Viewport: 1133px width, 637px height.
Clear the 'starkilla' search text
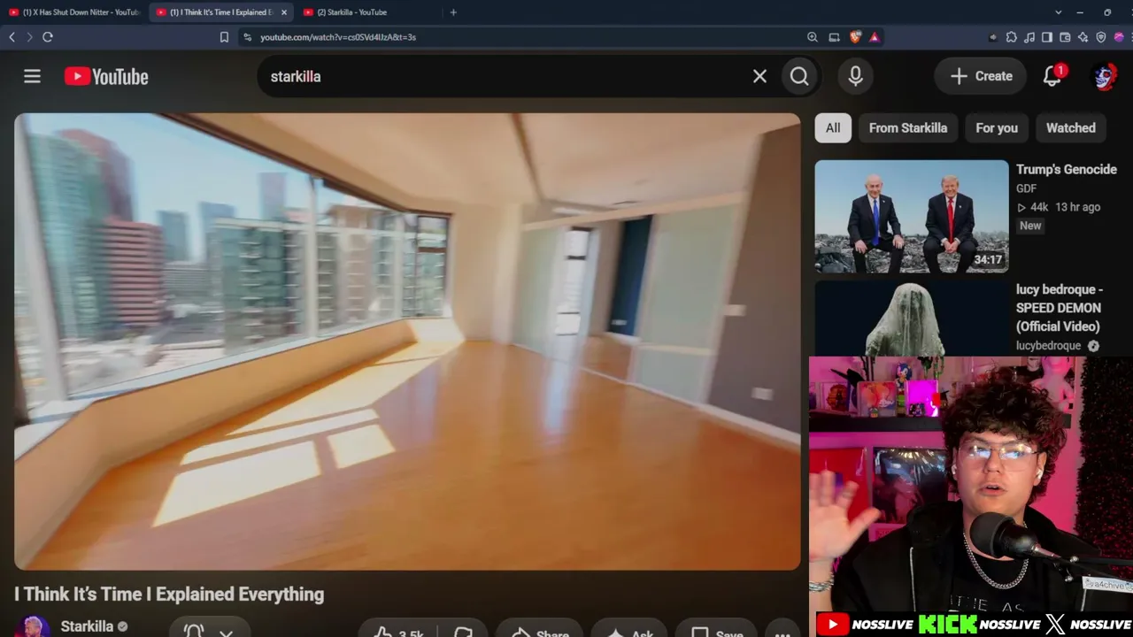point(759,76)
